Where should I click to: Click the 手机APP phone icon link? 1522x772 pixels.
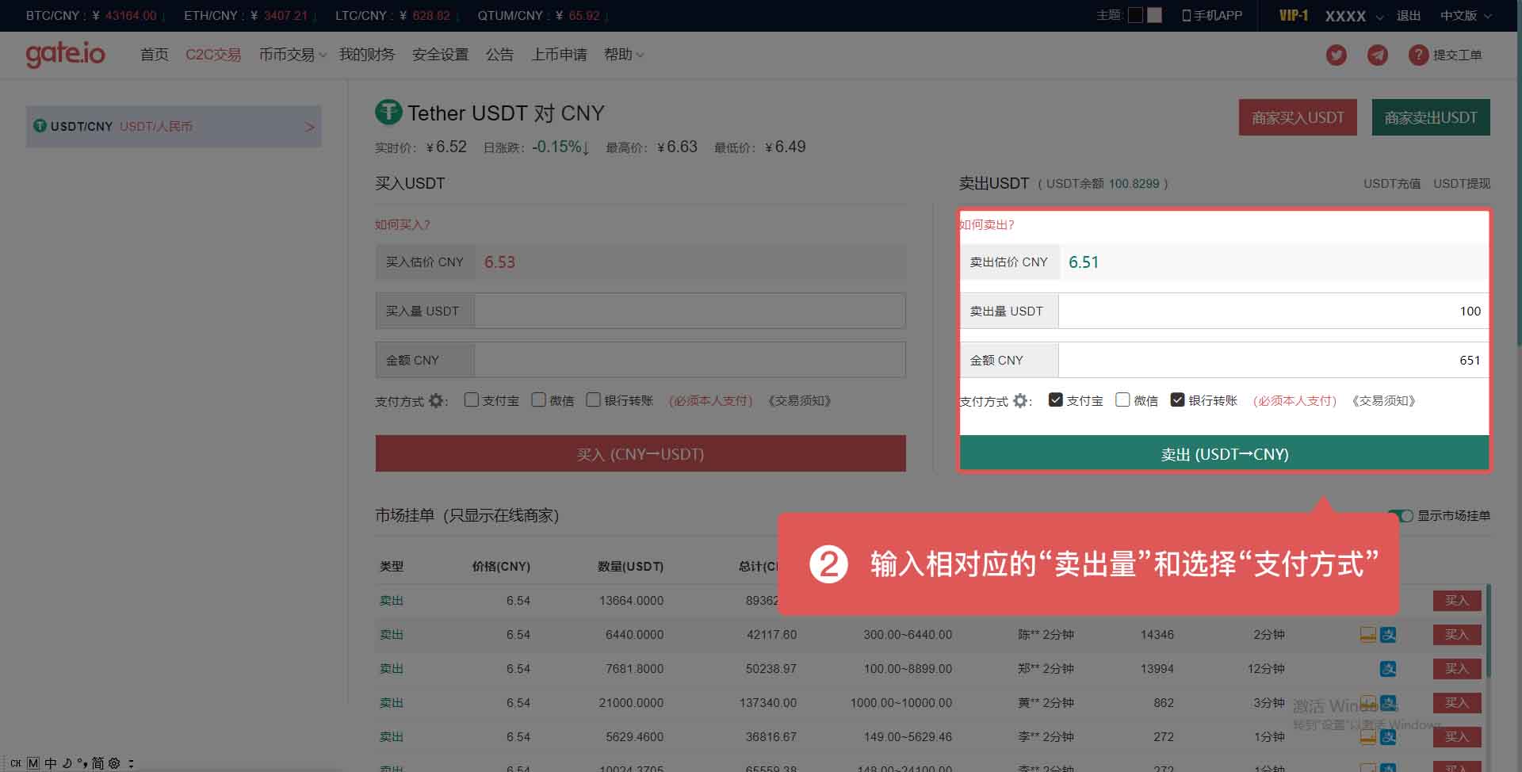(x=1212, y=15)
